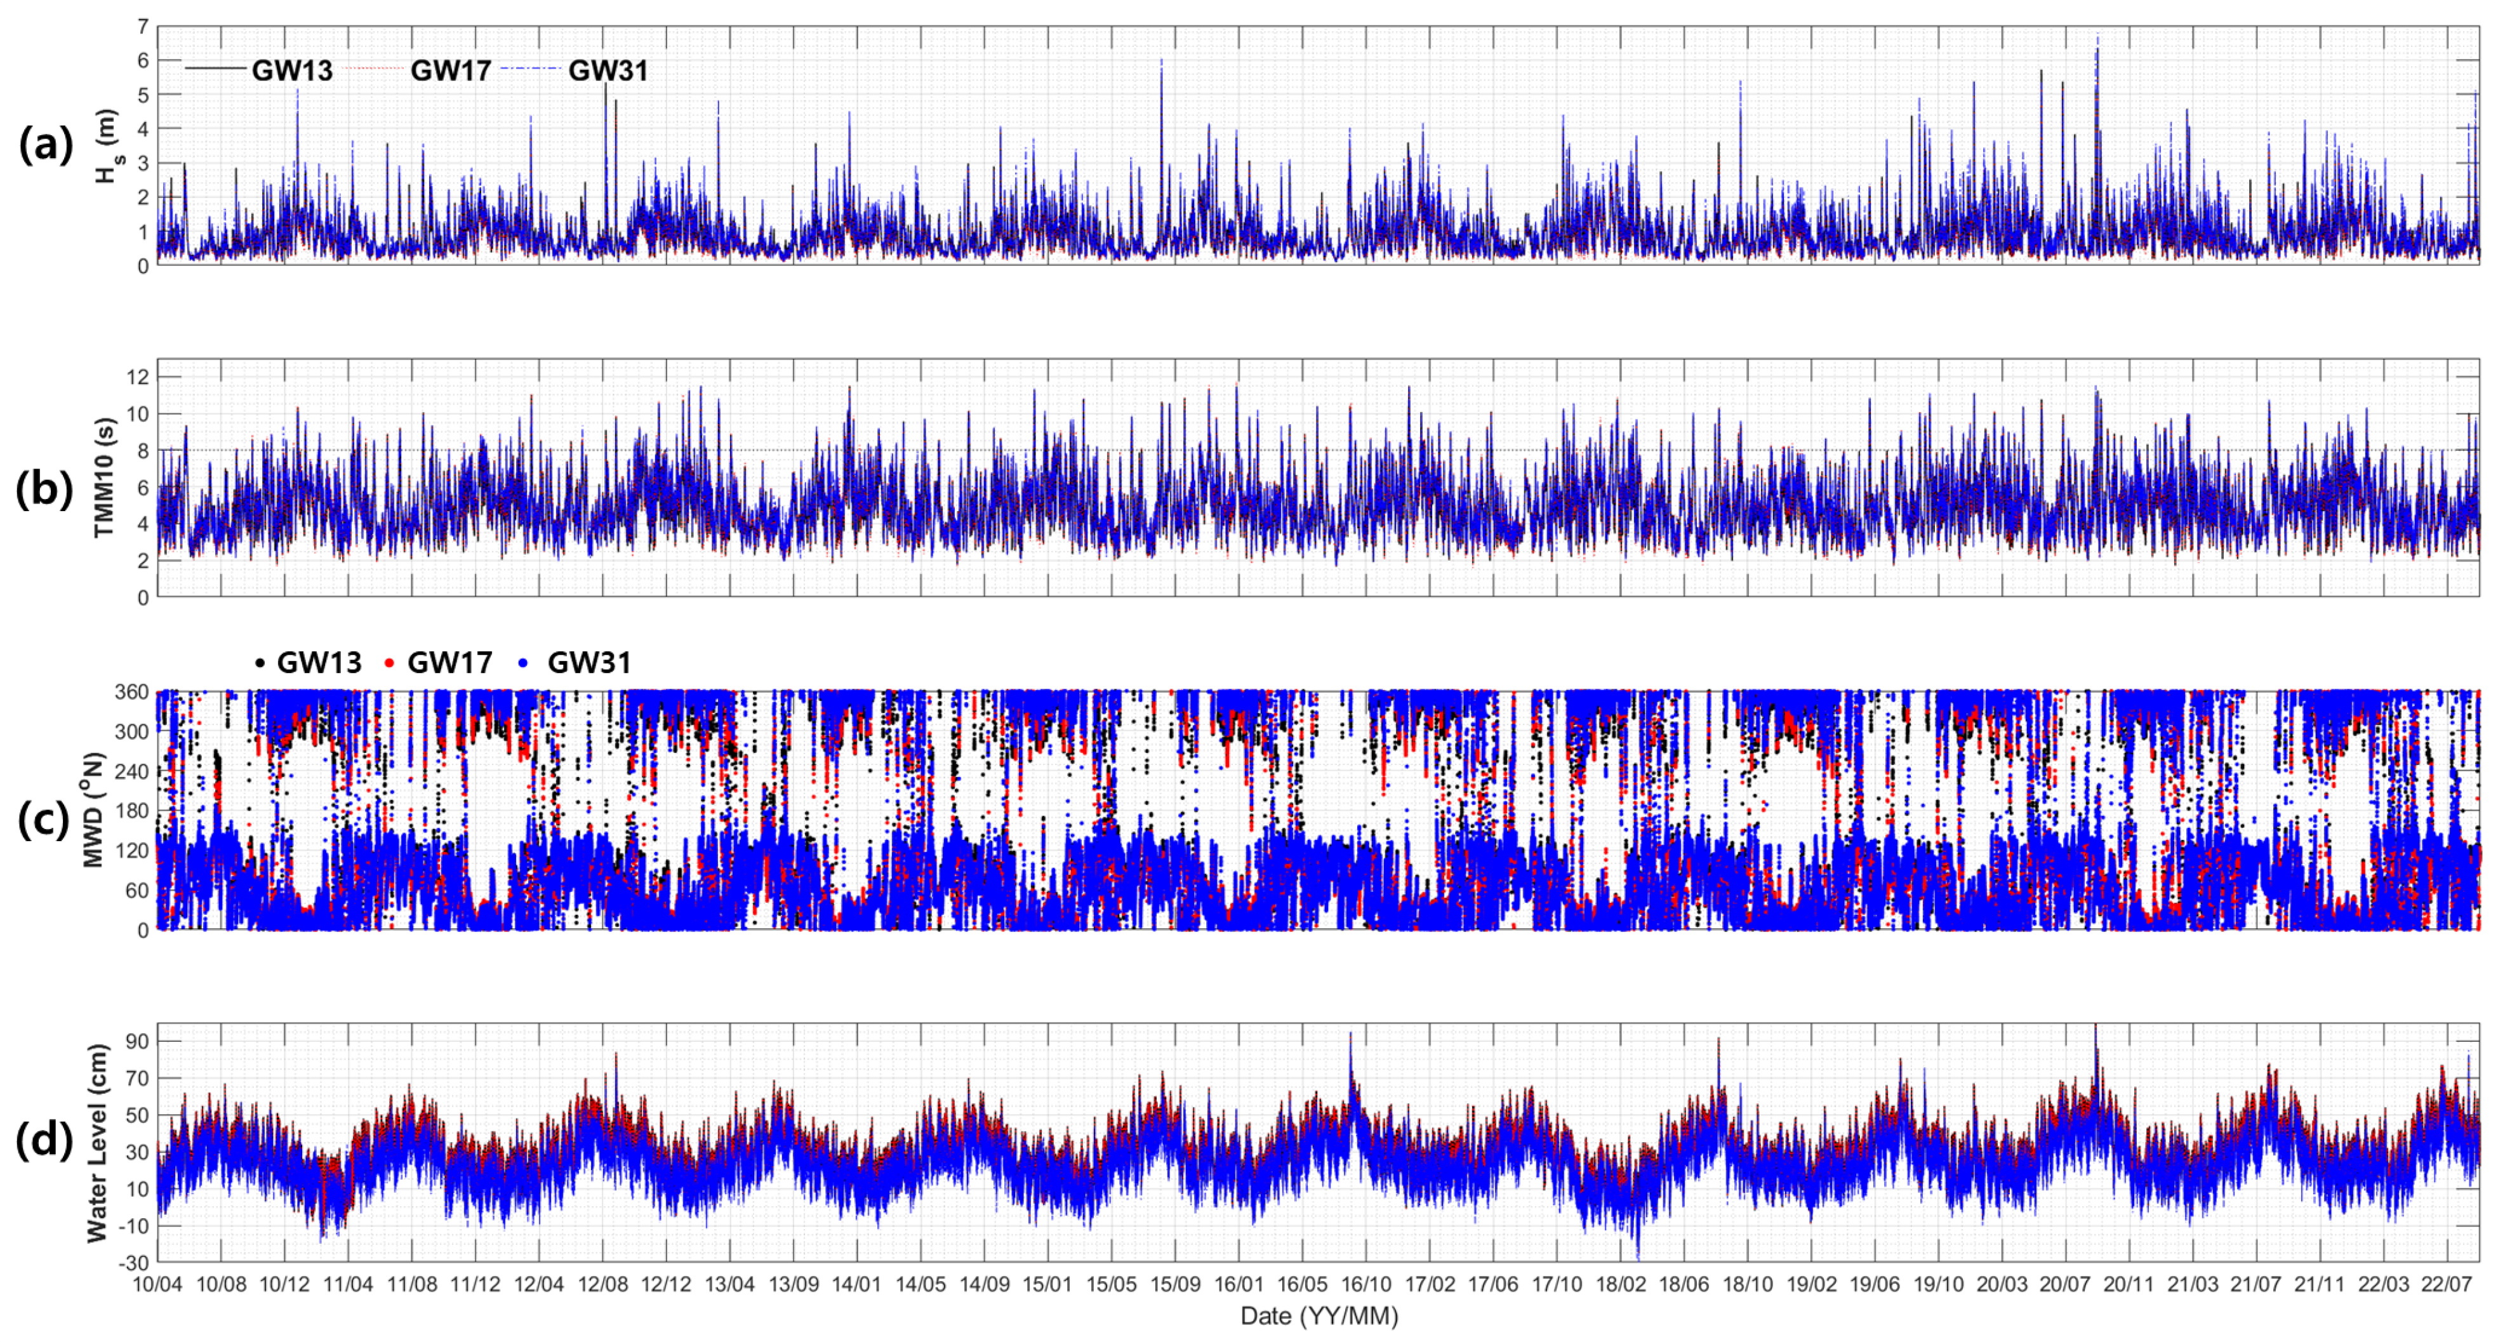Select the panel label (d)

44,1140
